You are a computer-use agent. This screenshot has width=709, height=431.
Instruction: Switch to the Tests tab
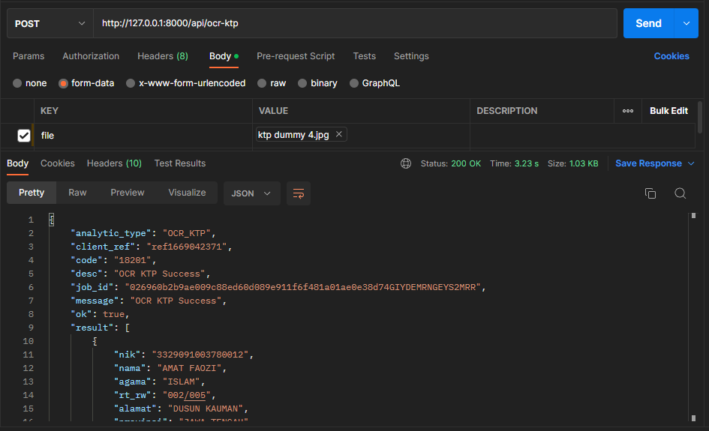click(x=365, y=56)
